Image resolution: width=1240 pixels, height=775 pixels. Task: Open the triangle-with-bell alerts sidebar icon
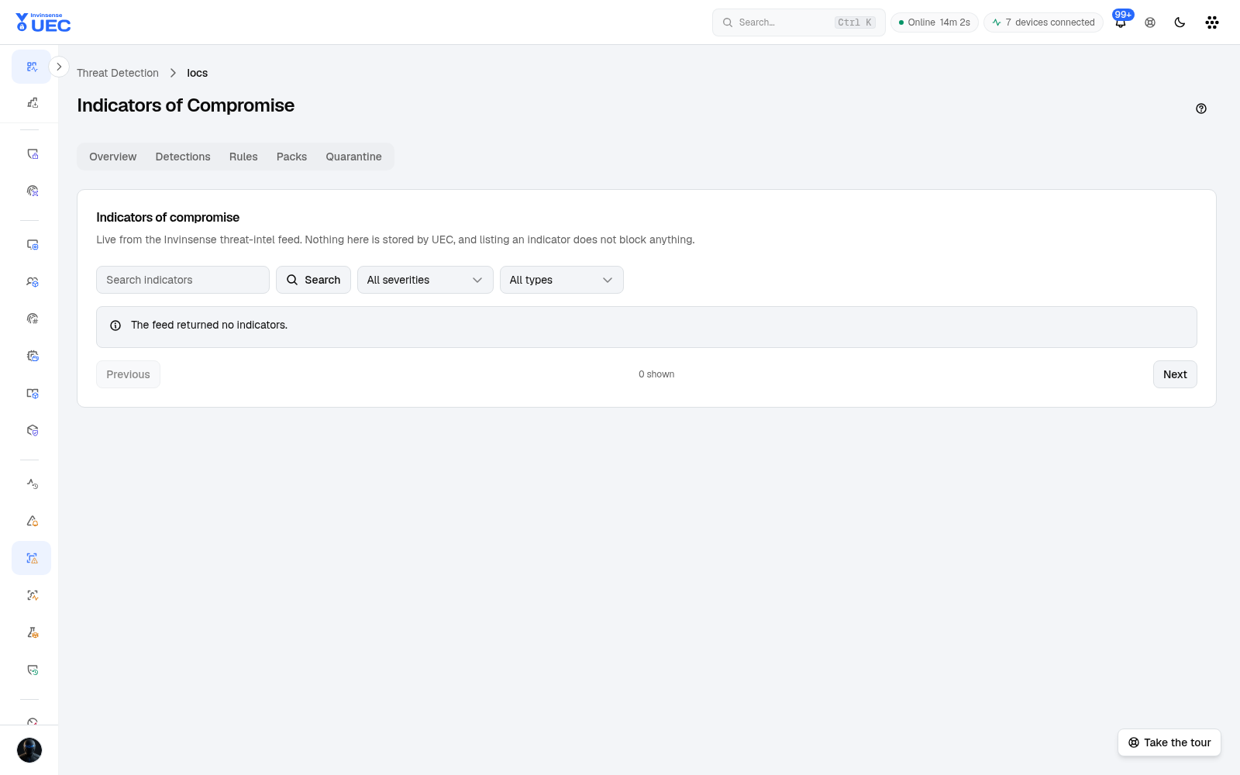coord(32,521)
